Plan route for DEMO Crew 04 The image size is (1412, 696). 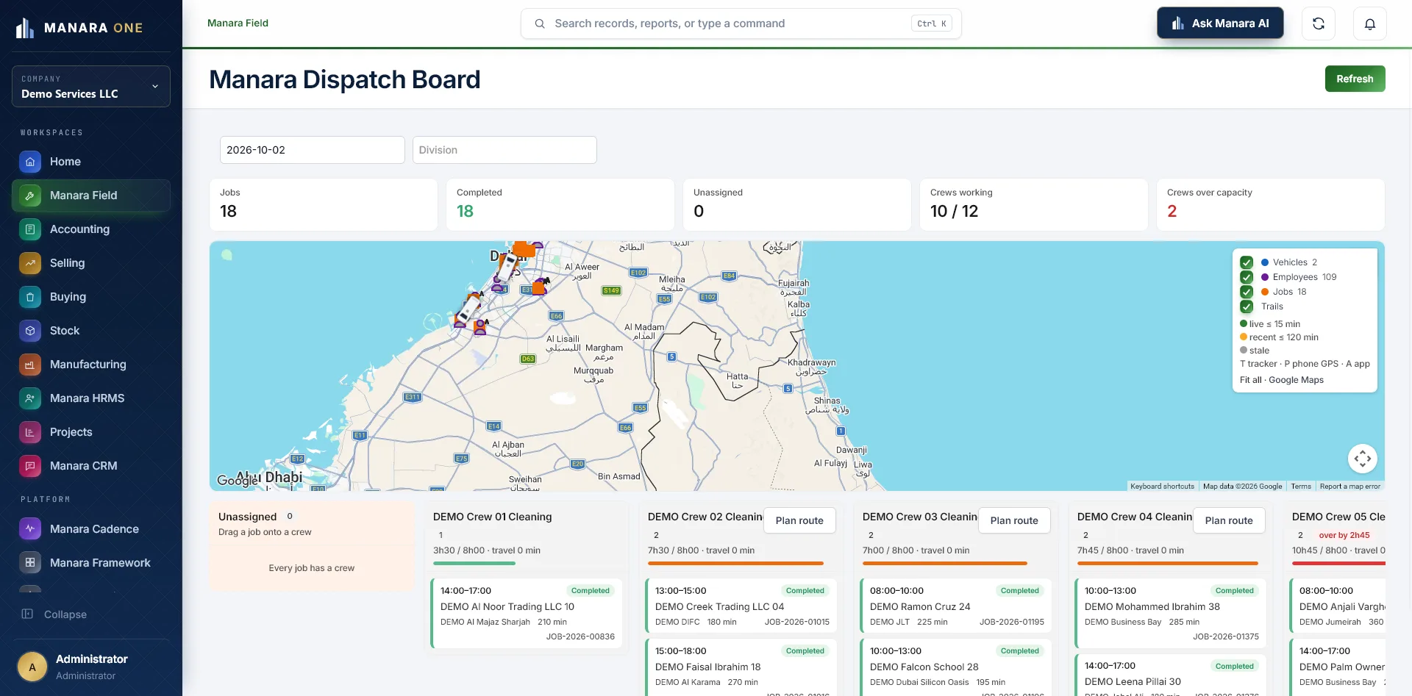click(1229, 520)
